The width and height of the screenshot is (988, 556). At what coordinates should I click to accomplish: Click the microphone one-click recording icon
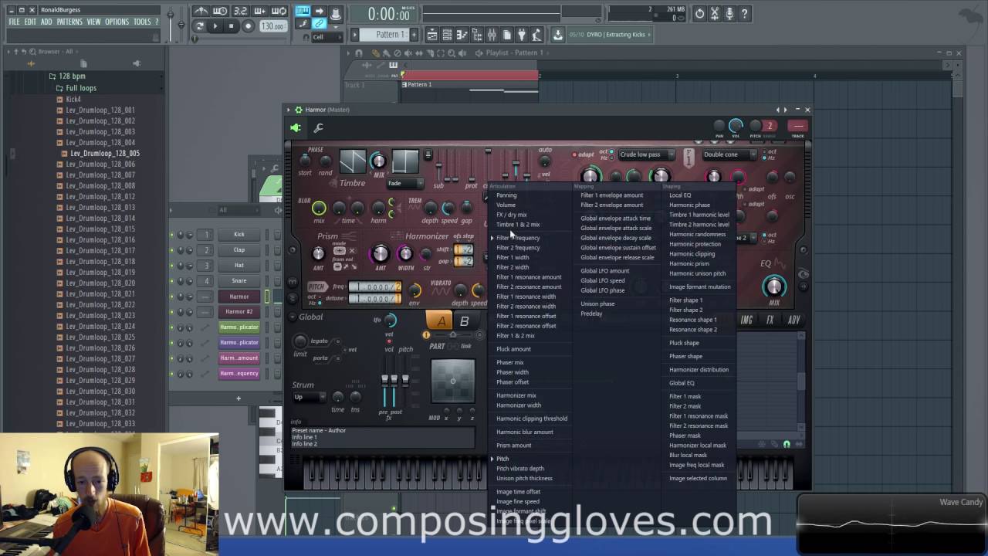(729, 13)
